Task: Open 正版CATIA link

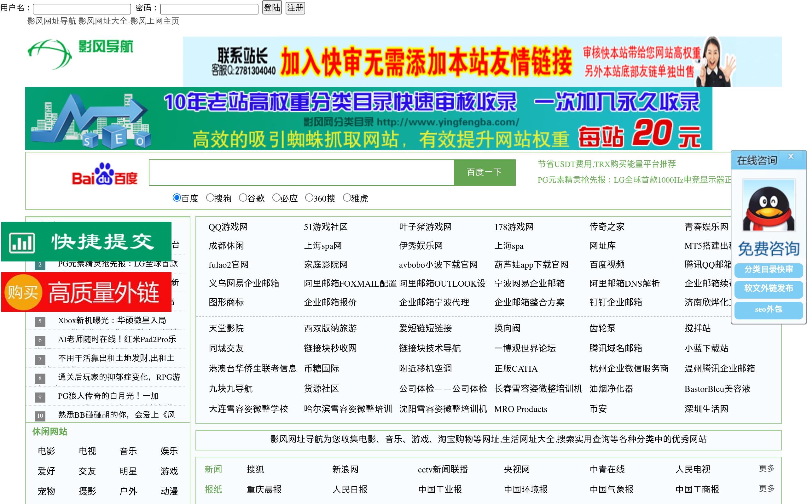Action: coord(515,369)
